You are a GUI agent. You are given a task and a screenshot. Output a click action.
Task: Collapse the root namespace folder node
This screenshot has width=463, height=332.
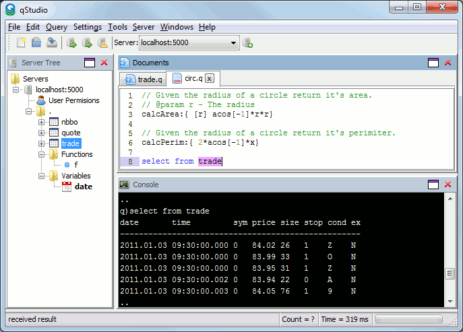28,111
